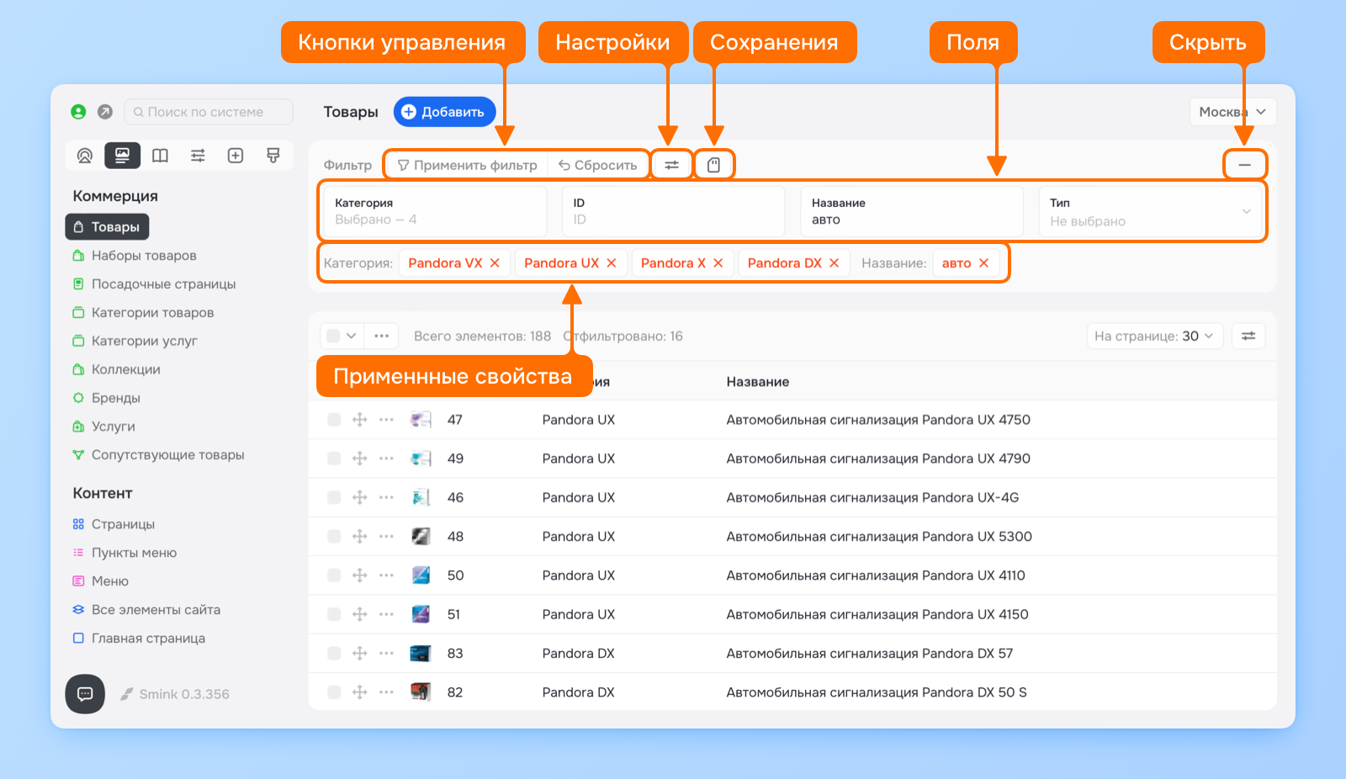The height and width of the screenshot is (779, 1346).
Task: Remove Pandora VX filter tag
Action: (x=495, y=263)
